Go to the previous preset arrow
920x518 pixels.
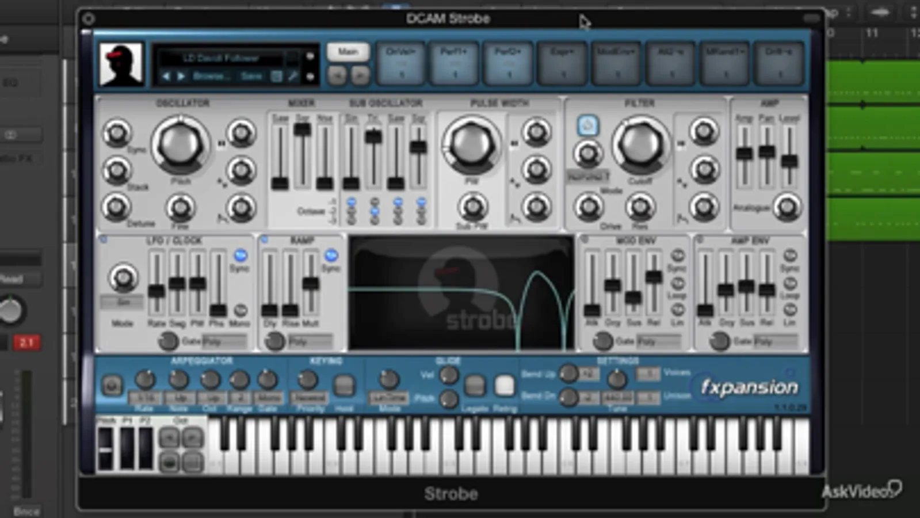[166, 76]
